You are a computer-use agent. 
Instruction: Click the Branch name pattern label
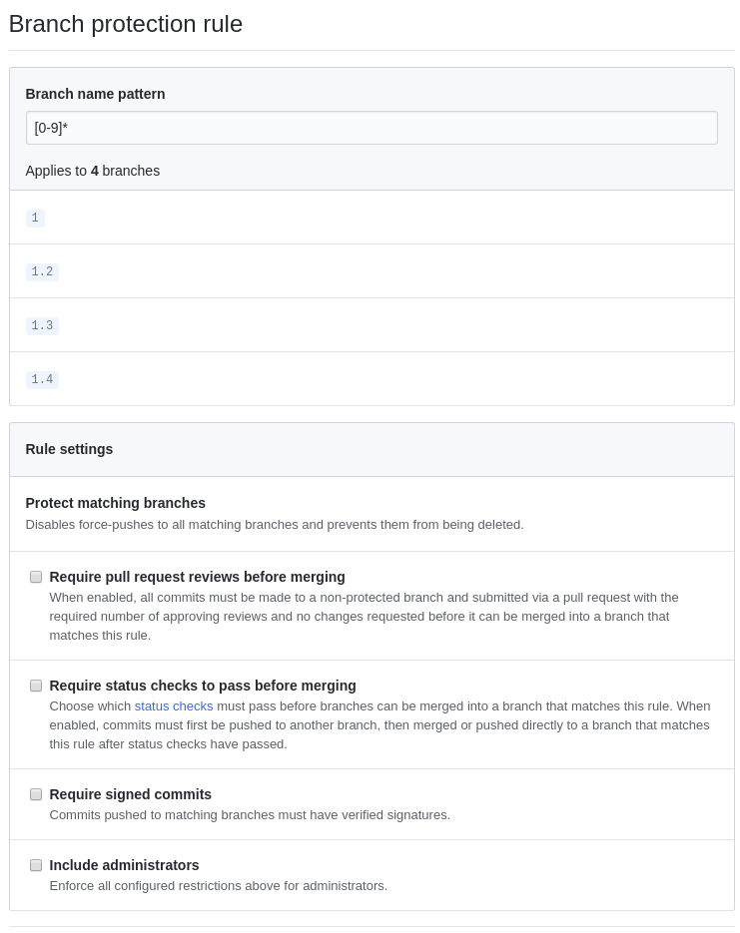pos(95,94)
